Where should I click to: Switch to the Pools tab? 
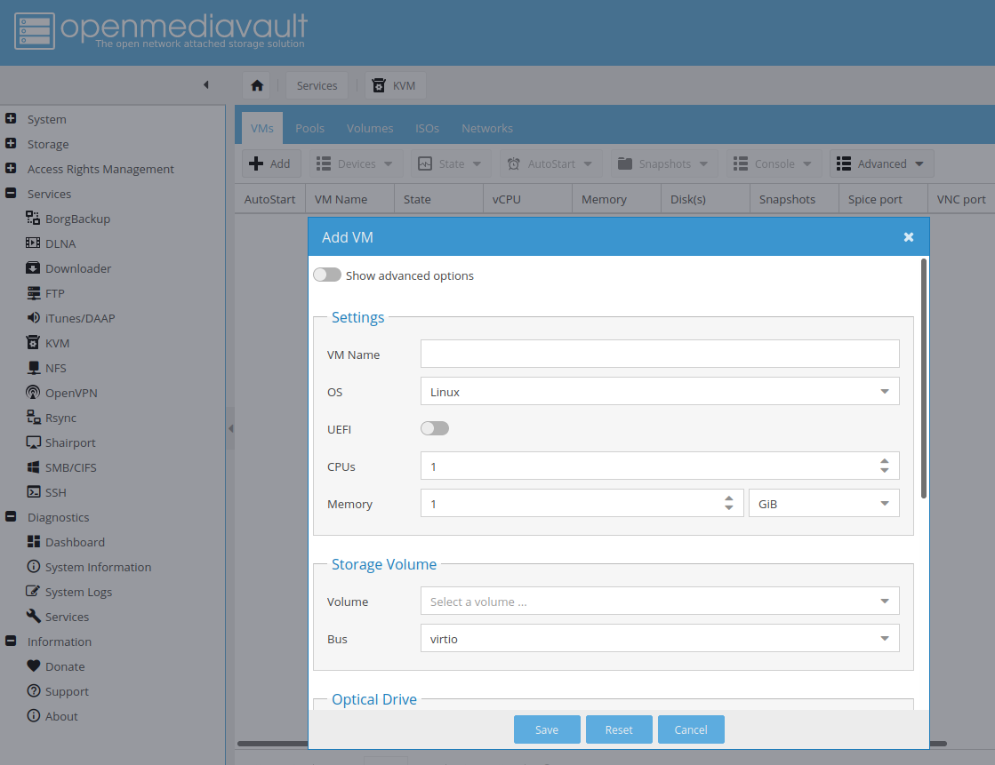(x=309, y=129)
